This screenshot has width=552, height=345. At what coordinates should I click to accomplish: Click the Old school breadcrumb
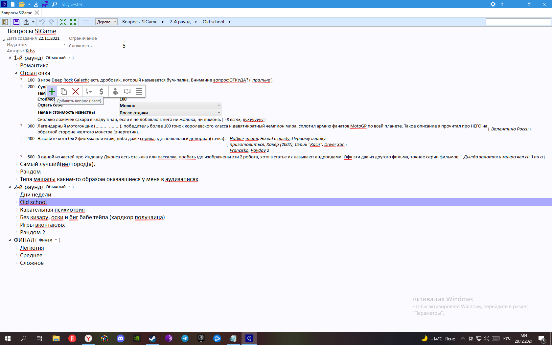point(213,22)
